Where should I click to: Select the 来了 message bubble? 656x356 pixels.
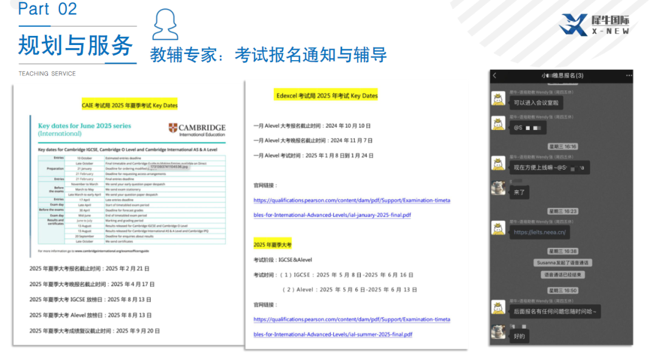pos(519,193)
